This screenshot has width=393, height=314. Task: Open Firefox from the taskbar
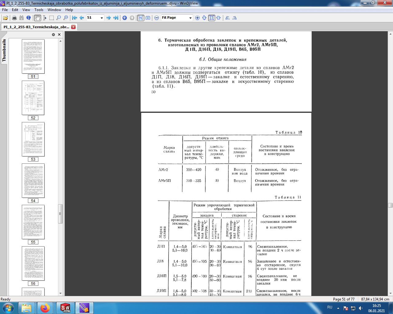(45, 308)
